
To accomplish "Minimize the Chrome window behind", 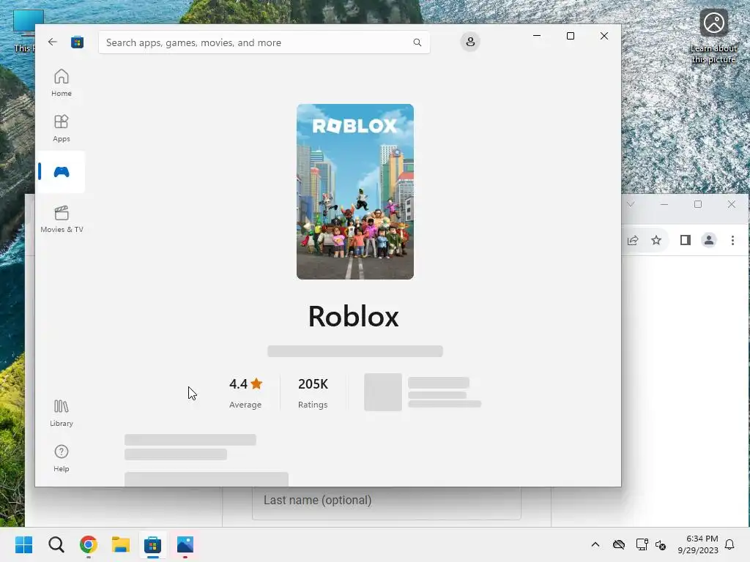I will tap(664, 204).
